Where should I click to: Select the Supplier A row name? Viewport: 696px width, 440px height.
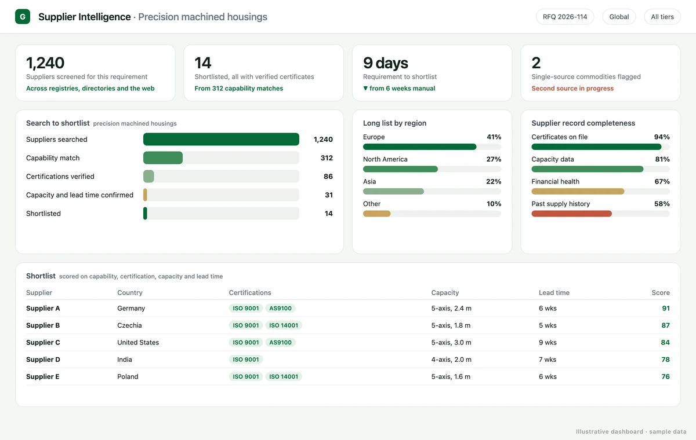[x=43, y=309]
